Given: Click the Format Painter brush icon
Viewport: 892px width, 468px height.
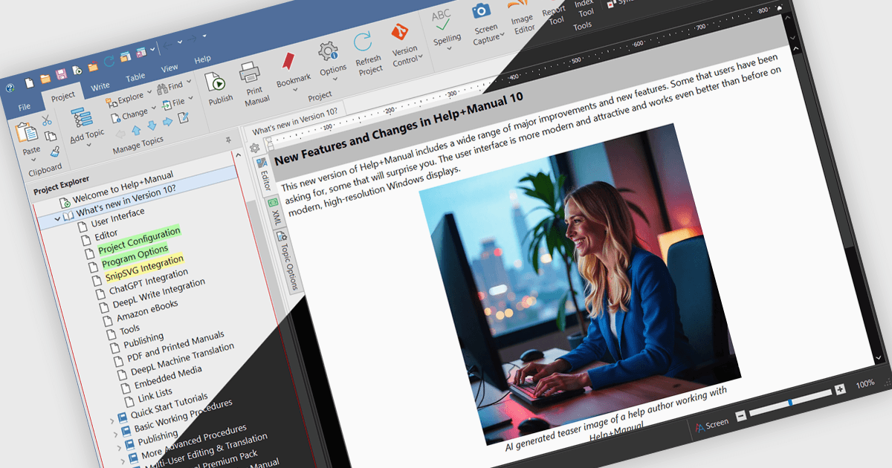Looking at the screenshot, I should (54, 152).
